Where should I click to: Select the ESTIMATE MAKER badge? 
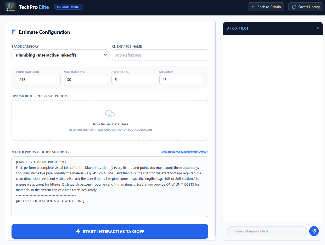[x=68, y=7]
